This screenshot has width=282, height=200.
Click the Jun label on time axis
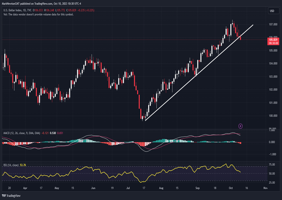93,188
